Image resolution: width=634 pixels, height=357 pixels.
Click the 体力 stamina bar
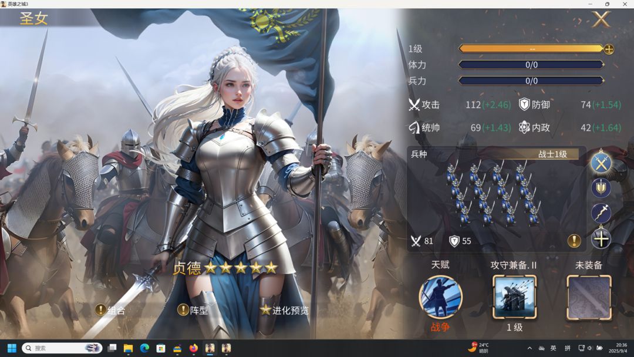531,65
